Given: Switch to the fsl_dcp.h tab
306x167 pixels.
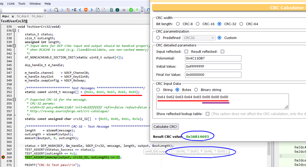Looking at the screenshot, I should (22, 16).
